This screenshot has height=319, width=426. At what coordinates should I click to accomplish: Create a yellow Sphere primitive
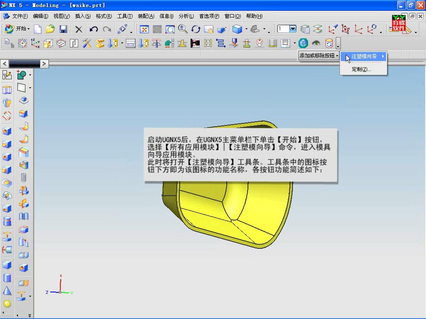point(7,304)
